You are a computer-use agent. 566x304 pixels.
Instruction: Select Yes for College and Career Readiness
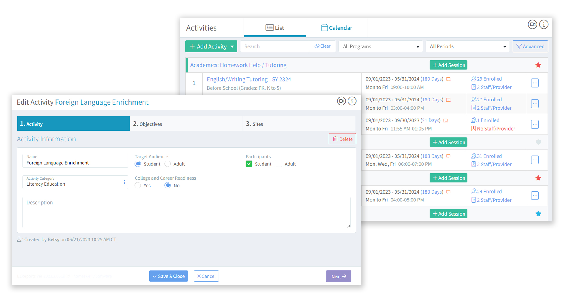(x=138, y=186)
